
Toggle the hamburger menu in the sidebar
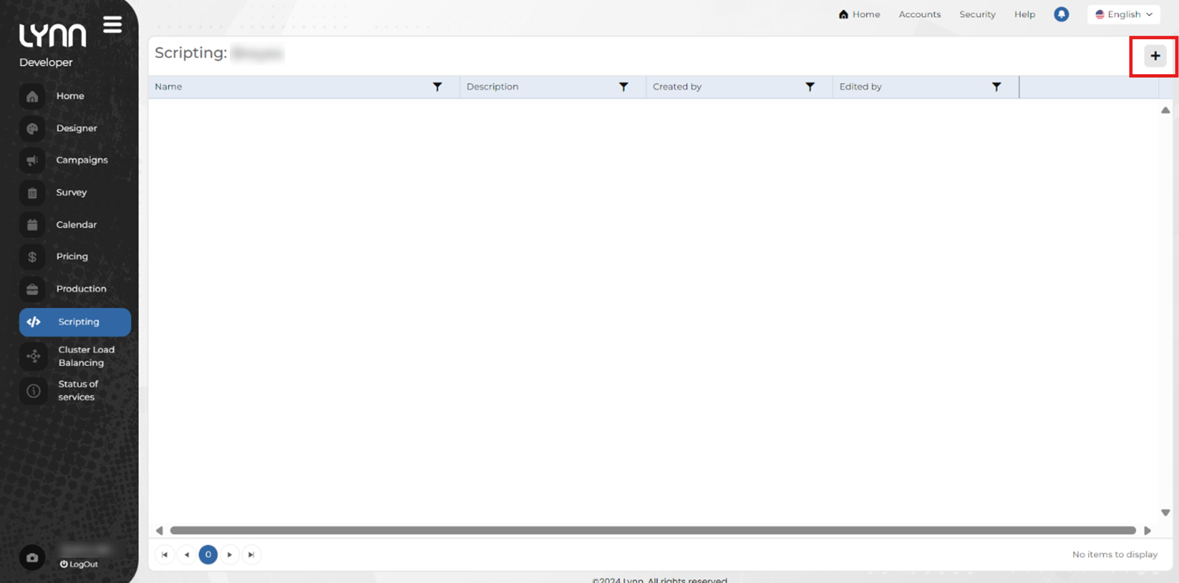point(112,24)
